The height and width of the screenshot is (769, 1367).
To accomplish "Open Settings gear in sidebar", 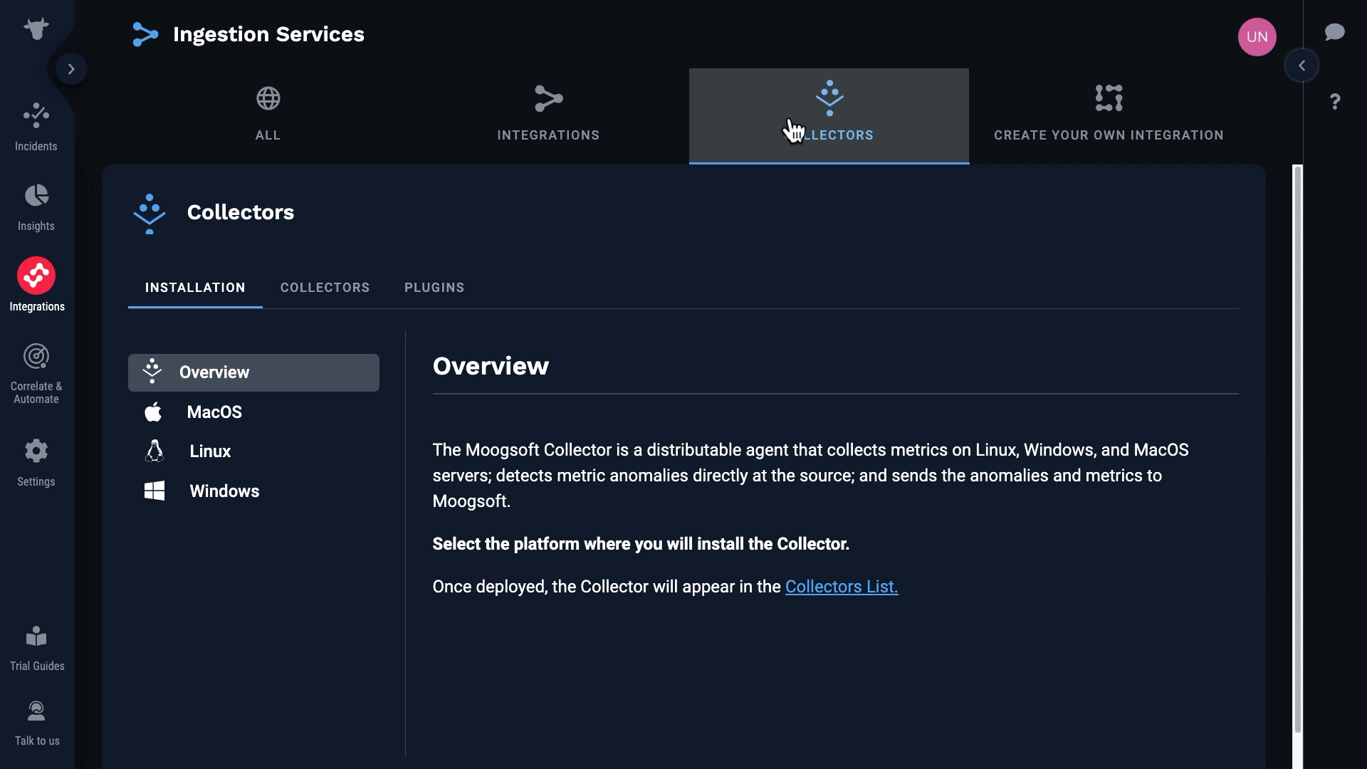I will 36,451.
